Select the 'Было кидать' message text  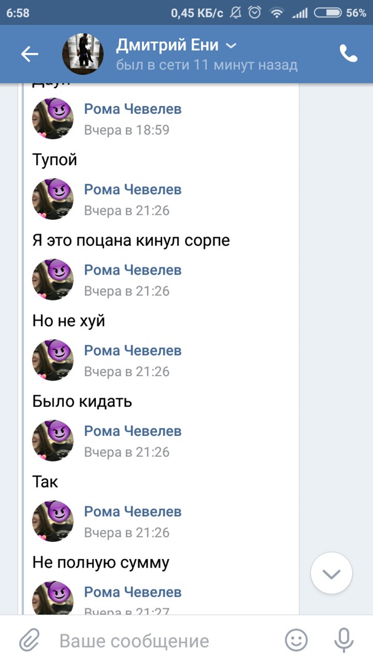click(x=82, y=401)
